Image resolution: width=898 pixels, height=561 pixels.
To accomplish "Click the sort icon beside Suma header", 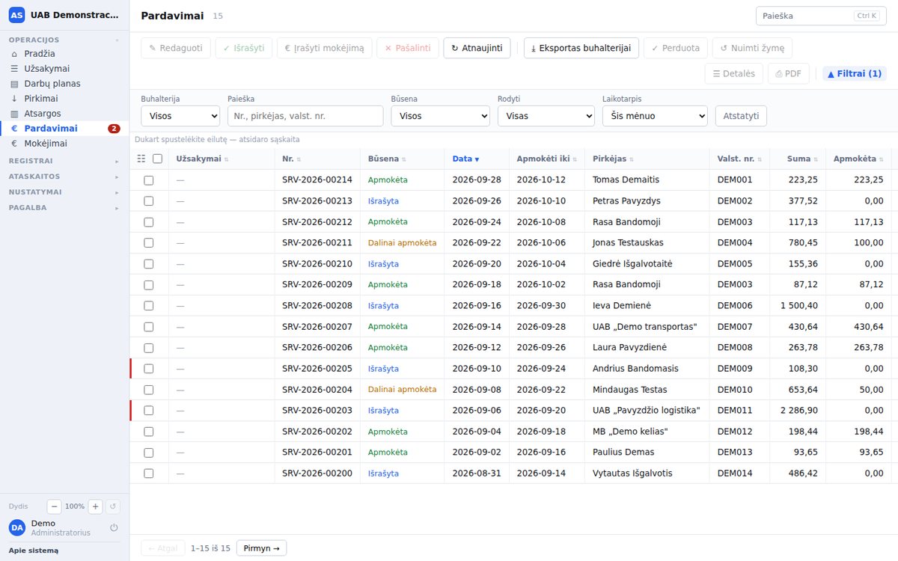I will coord(816,159).
